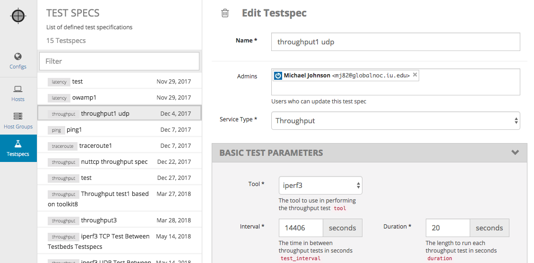Click the ping tag label
534x263 pixels.
tap(57, 130)
